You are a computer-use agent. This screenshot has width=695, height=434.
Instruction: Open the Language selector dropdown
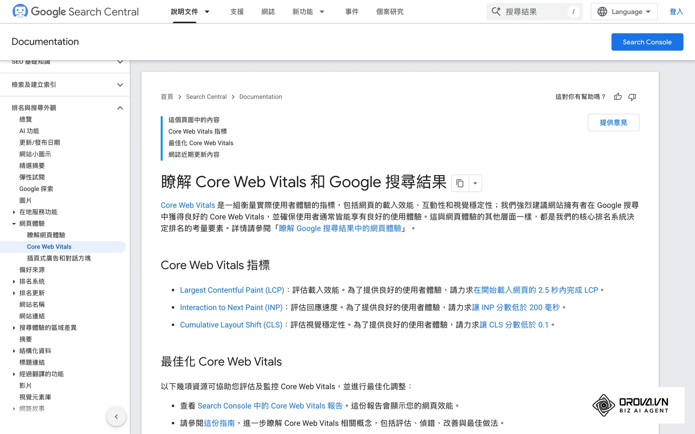tap(624, 12)
